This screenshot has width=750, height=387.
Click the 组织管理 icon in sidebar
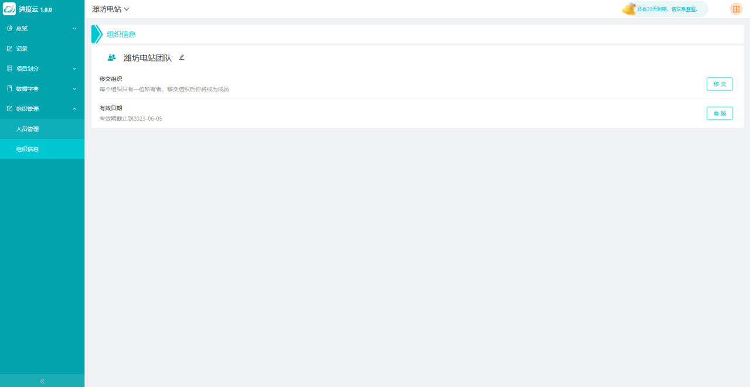(9, 109)
